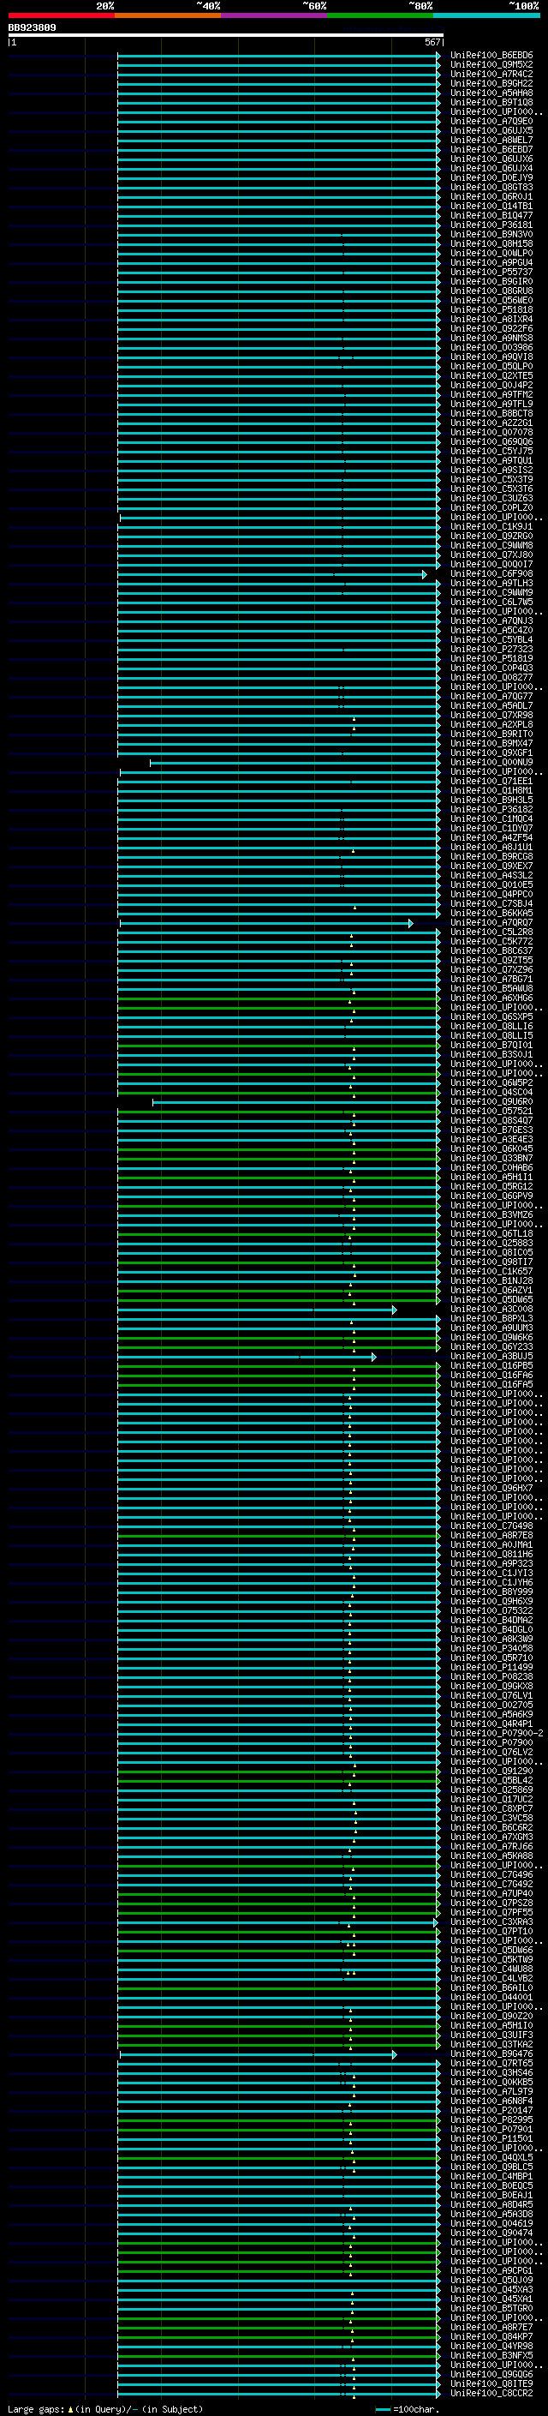Image resolution: width=548 pixels, height=2416 pixels.
Task: Select UniRef100_C6F908 label
Action: click(491, 574)
